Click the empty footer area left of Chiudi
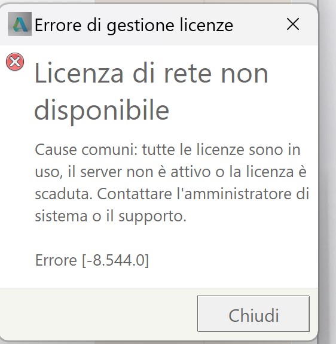336x344 pixels. (99, 313)
